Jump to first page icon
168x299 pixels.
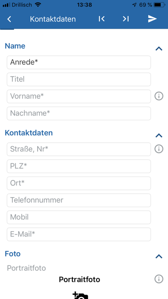click(102, 19)
